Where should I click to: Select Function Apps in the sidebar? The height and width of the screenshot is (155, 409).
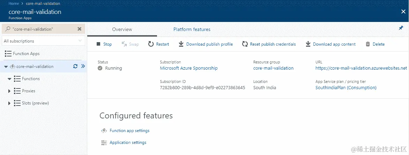26,53
